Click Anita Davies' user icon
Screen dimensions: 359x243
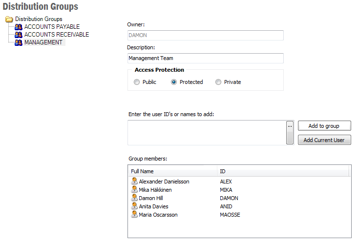pyautogui.click(x=134, y=206)
